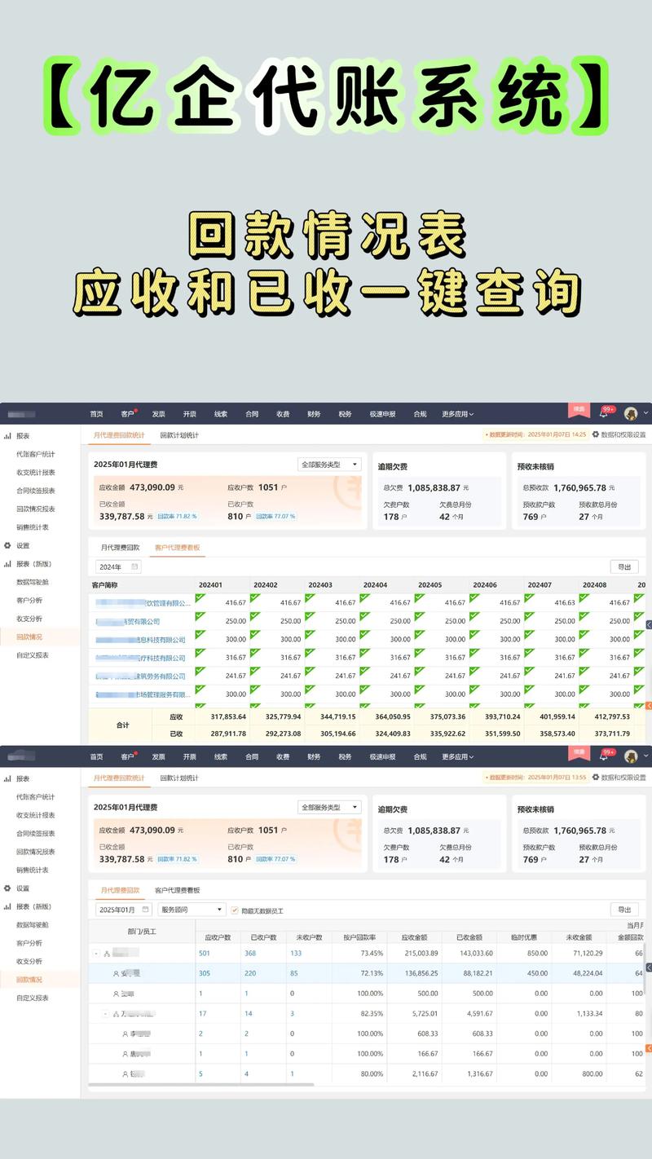The height and width of the screenshot is (1159, 652).
Task: Click 导出 button in the upper screenshot
Action: (624, 566)
